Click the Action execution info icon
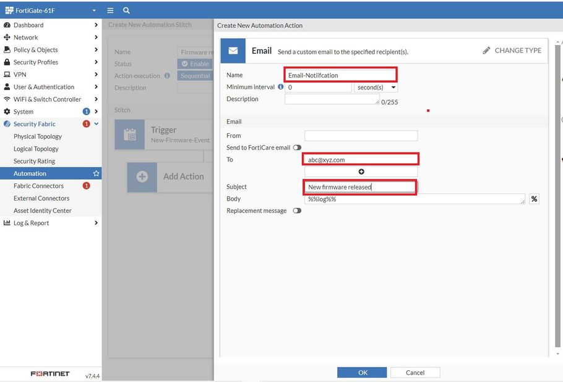The image size is (563, 382). click(167, 75)
